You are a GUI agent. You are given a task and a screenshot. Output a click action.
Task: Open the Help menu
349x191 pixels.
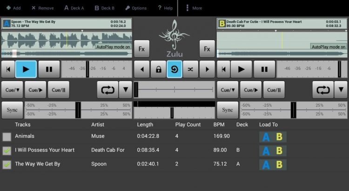point(165,8)
